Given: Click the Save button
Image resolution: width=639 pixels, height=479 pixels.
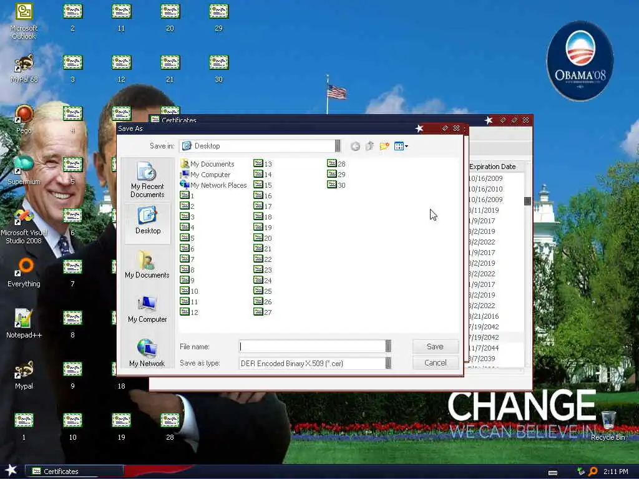Looking at the screenshot, I should pyautogui.click(x=435, y=346).
